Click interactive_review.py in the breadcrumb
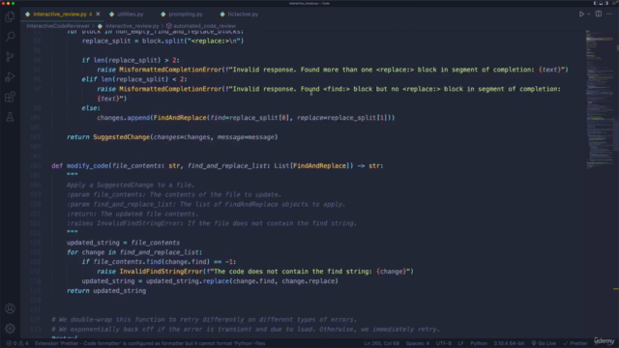The height and width of the screenshot is (348, 619). (x=132, y=26)
